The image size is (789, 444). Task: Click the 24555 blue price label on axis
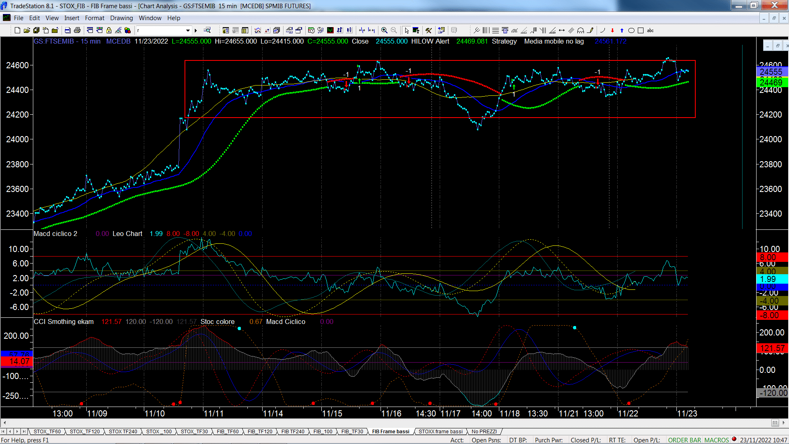tap(771, 72)
